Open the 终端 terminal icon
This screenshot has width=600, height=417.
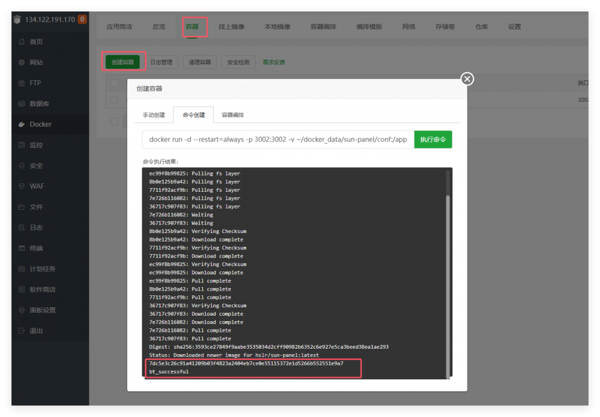point(22,248)
